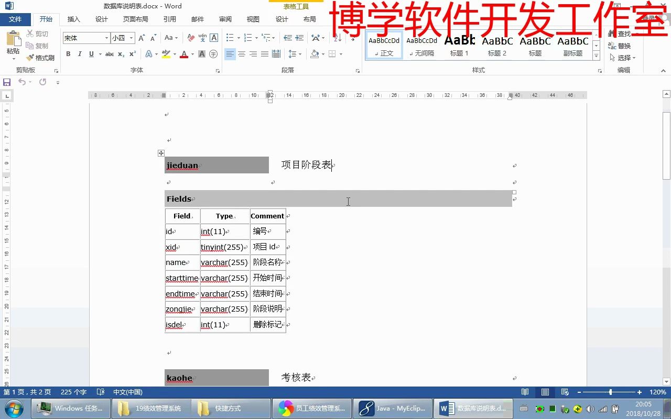This screenshot has height=419, width=671.
Task: Open MyEclipse from the taskbar
Action: [392, 409]
